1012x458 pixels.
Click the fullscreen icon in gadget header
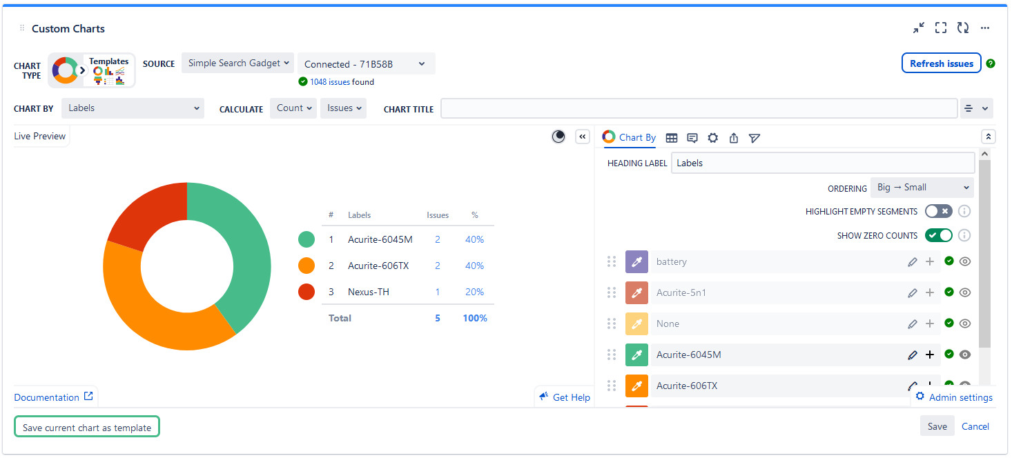(x=940, y=28)
